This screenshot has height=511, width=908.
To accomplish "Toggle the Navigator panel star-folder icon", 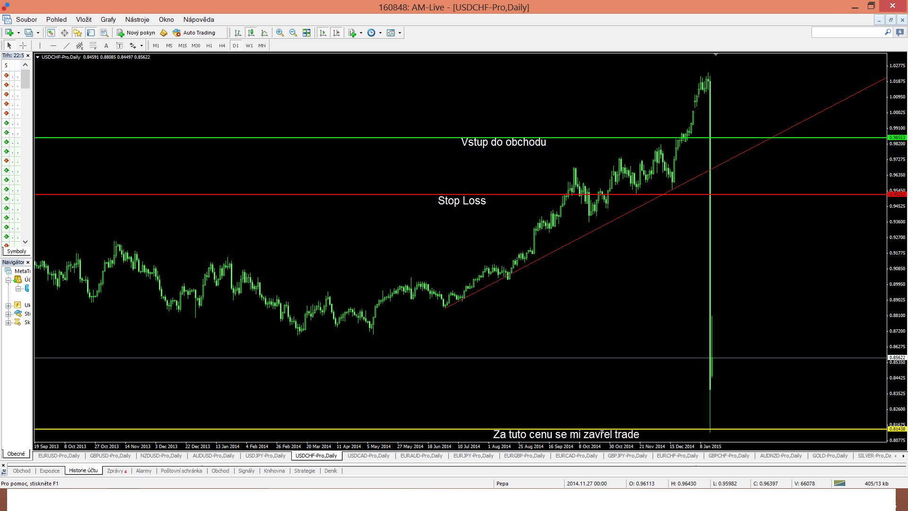I will [x=78, y=33].
